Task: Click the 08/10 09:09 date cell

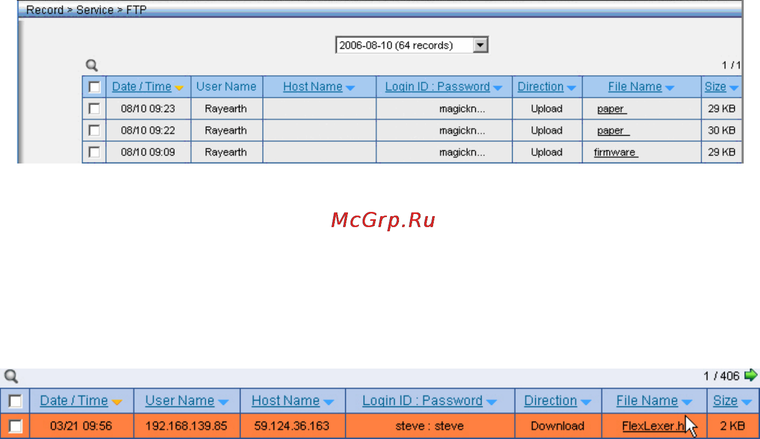Action: click(x=148, y=152)
